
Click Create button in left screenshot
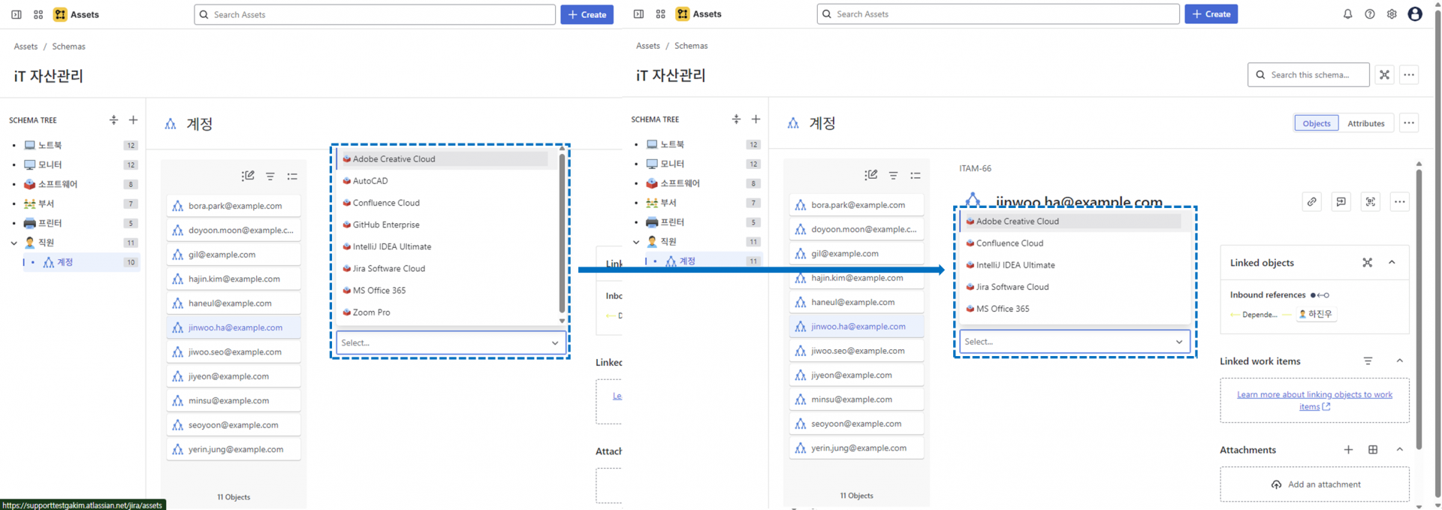click(587, 14)
